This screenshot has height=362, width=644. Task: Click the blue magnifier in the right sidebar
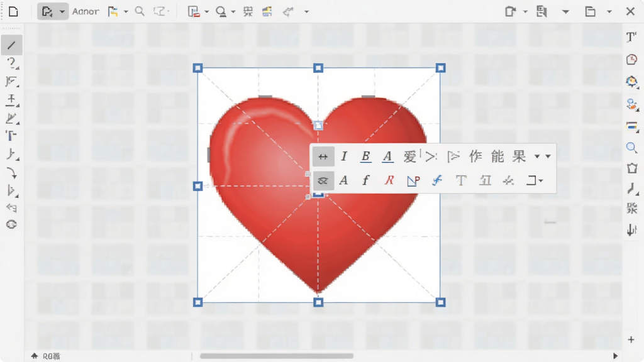coord(631,147)
